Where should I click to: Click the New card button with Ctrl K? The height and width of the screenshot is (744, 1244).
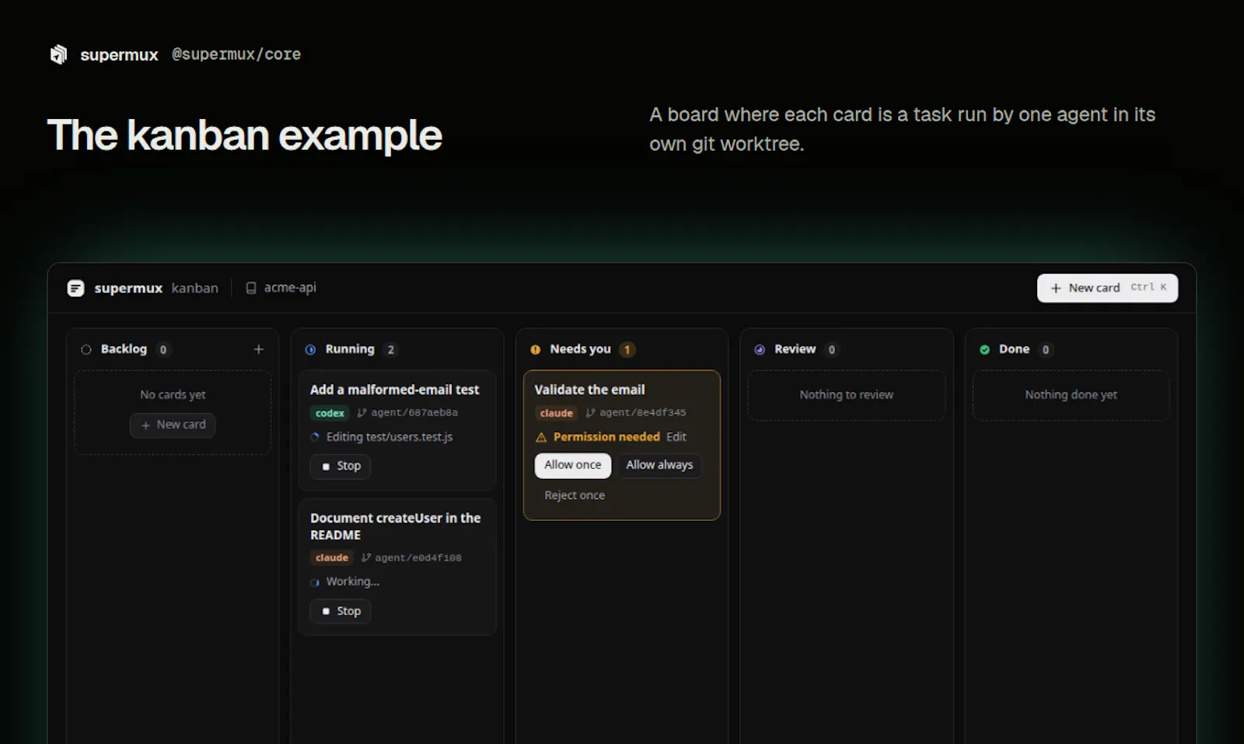pos(1107,288)
